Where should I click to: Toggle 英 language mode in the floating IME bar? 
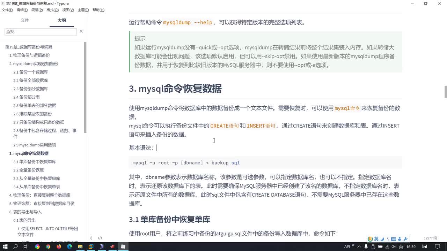[376, 239]
